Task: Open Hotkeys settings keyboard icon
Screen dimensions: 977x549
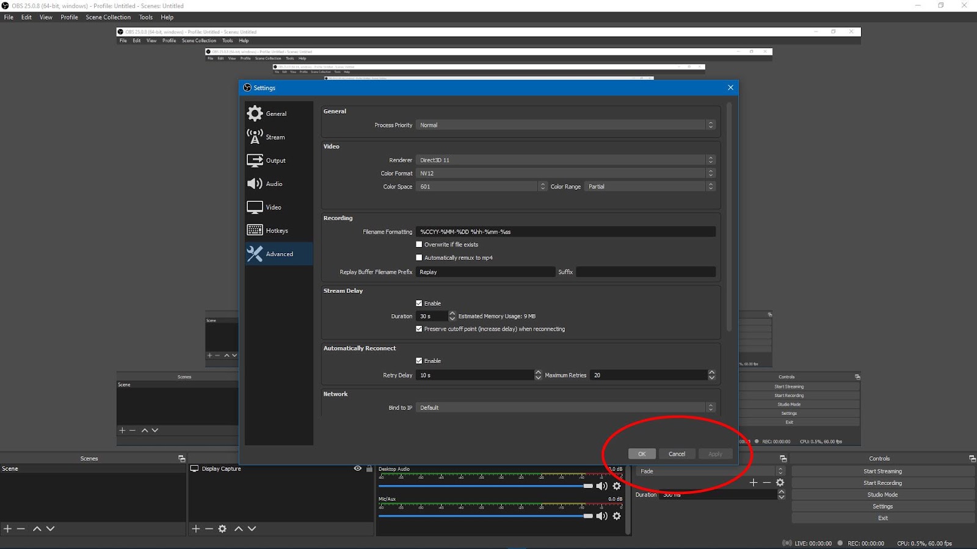Action: (255, 231)
